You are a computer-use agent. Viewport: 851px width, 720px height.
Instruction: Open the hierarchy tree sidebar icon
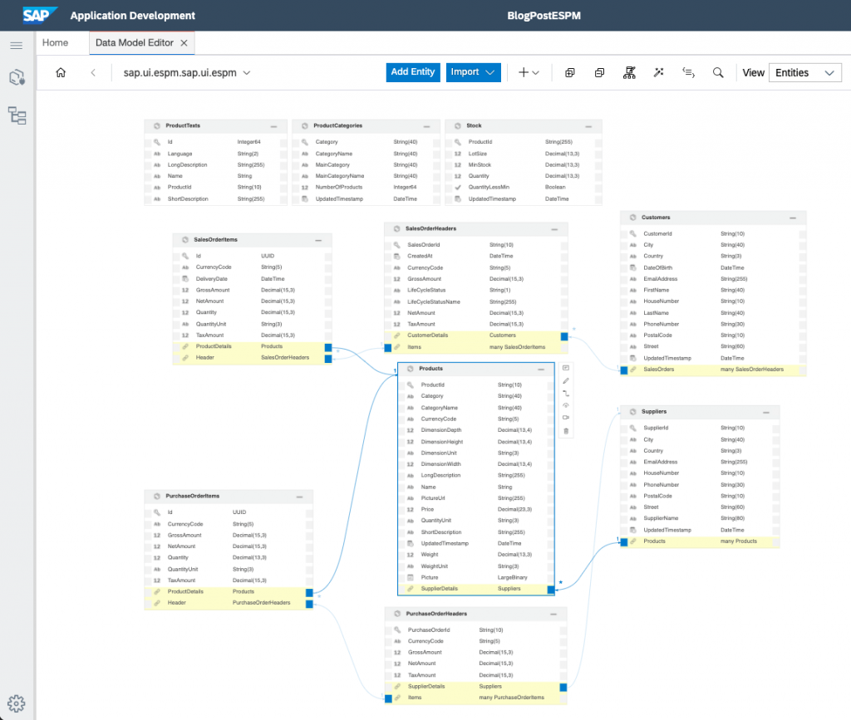point(17,115)
